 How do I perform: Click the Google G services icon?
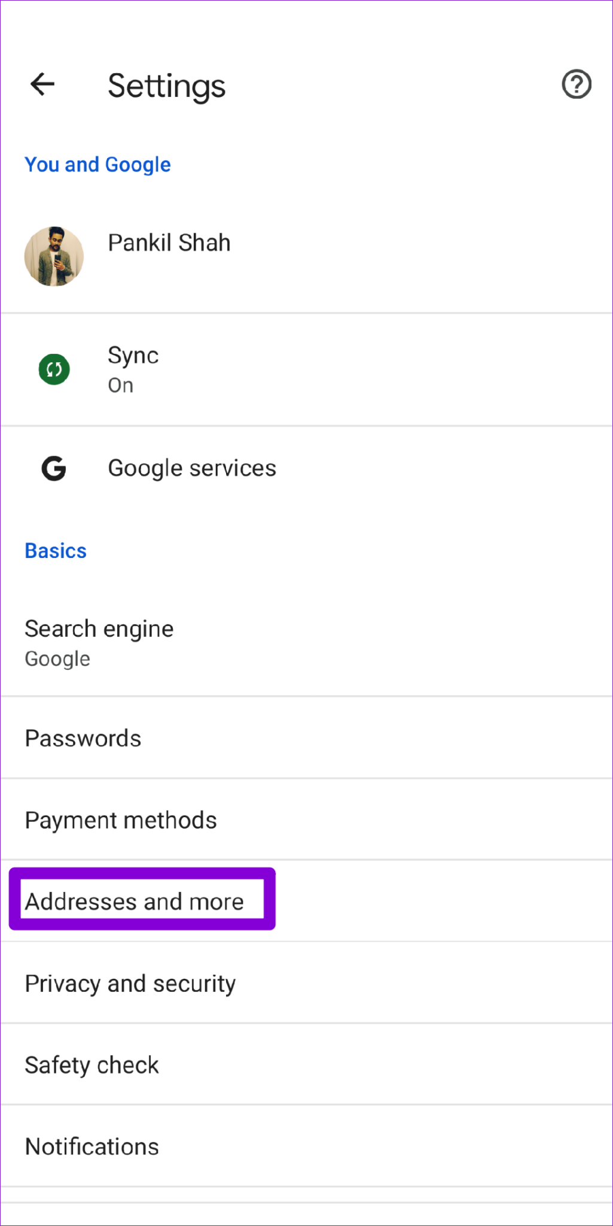[53, 468]
